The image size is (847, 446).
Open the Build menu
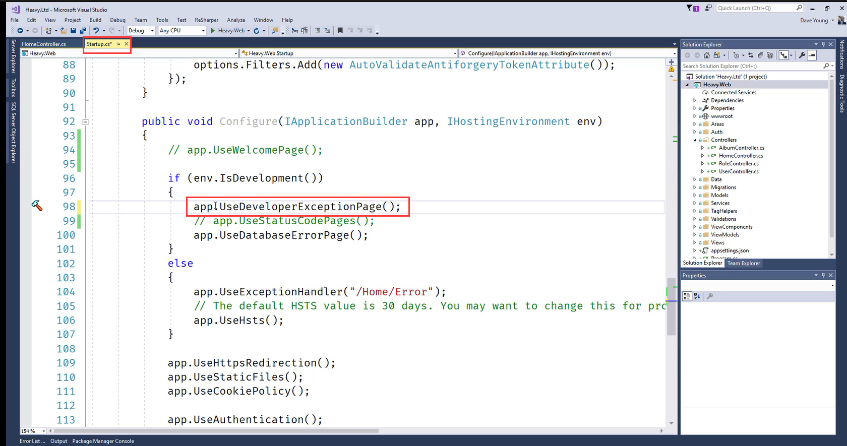point(95,20)
